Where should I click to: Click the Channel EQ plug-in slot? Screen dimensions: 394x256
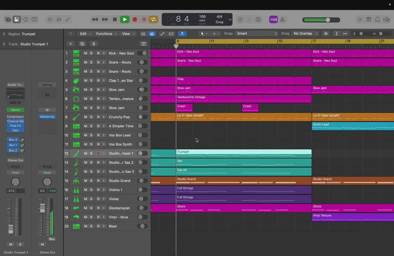pyautogui.click(x=15, y=121)
